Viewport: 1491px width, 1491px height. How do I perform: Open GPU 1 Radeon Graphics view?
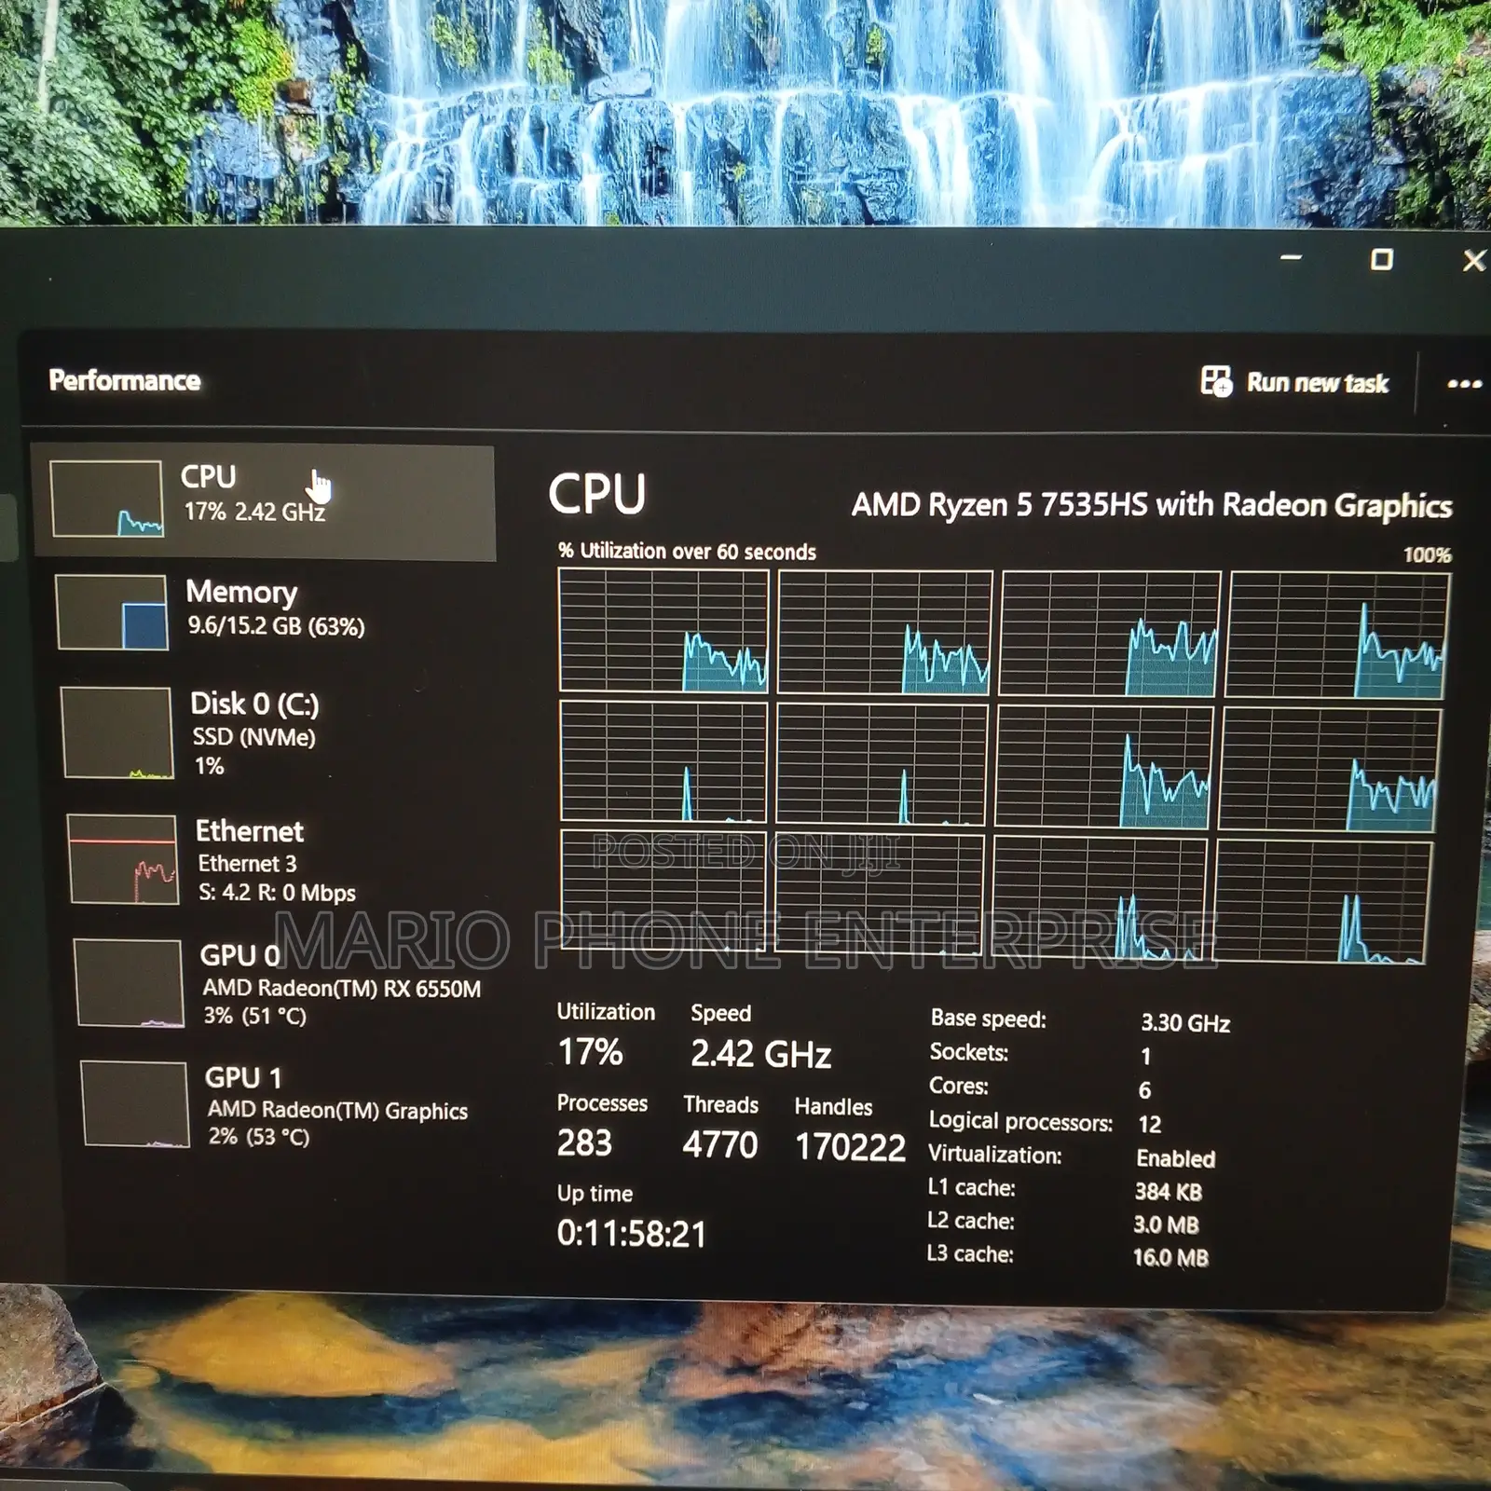coord(280,1104)
